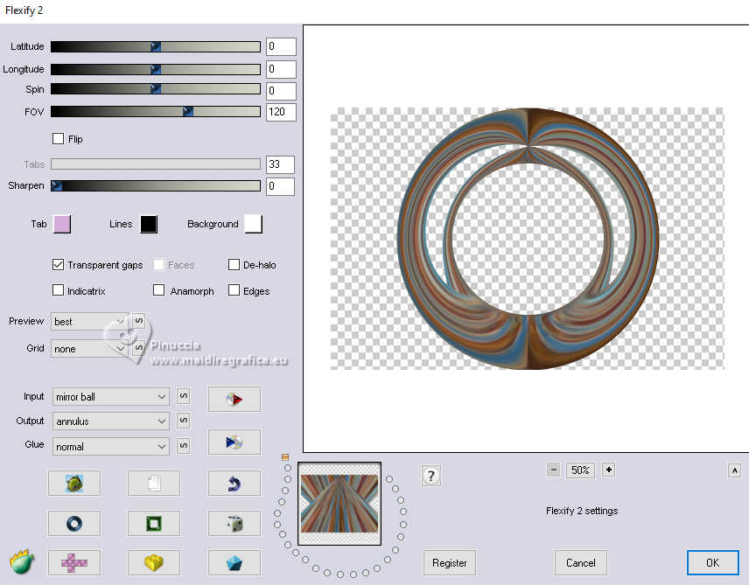The width and height of the screenshot is (749, 585).
Task: Click the red arrow disc button
Action: coord(234,399)
